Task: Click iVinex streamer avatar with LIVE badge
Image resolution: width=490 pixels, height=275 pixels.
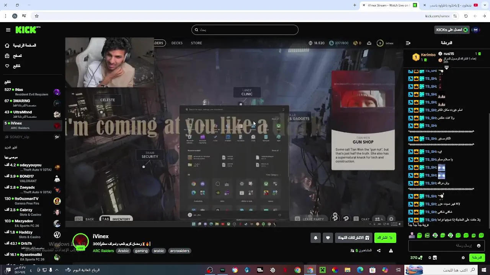Action: 80,242
